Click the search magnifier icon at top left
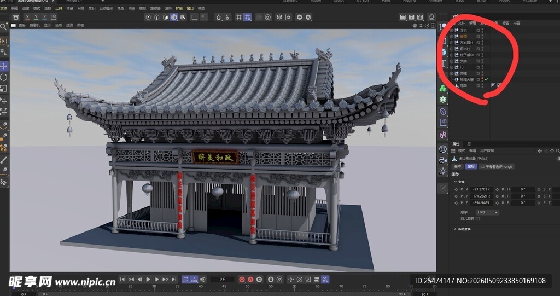The image size is (560, 296). (x=3, y=26)
